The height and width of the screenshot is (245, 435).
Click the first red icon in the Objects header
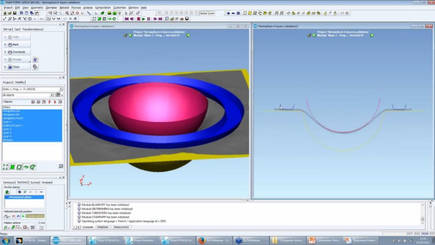[x=33, y=102]
